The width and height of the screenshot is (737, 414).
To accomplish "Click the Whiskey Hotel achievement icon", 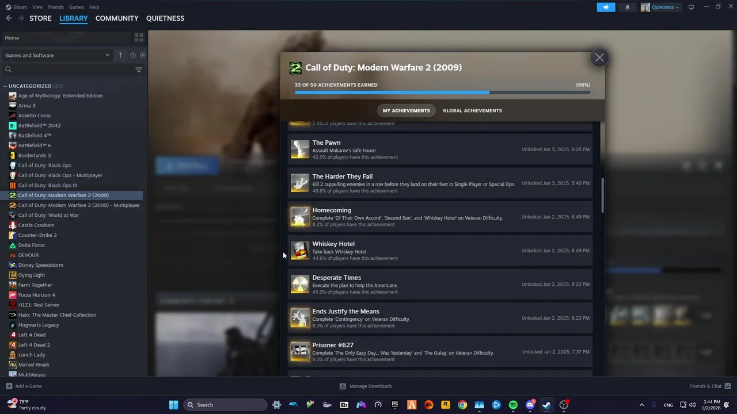I will click(299, 250).
